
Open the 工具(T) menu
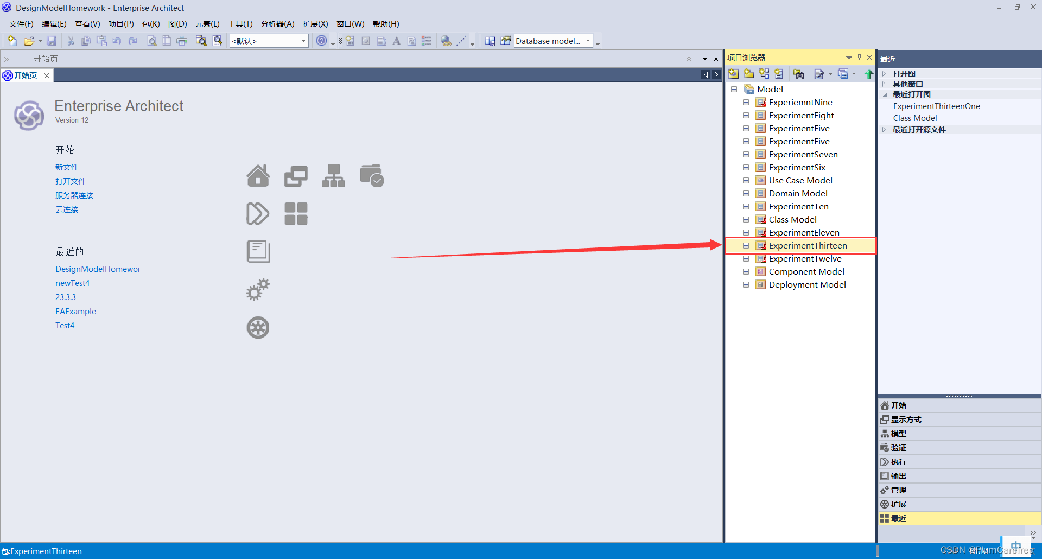[240, 24]
